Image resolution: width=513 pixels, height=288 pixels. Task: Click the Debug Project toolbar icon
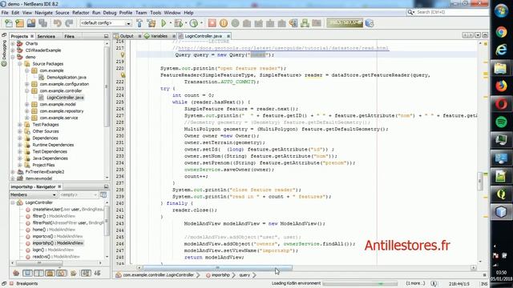(x=178, y=23)
